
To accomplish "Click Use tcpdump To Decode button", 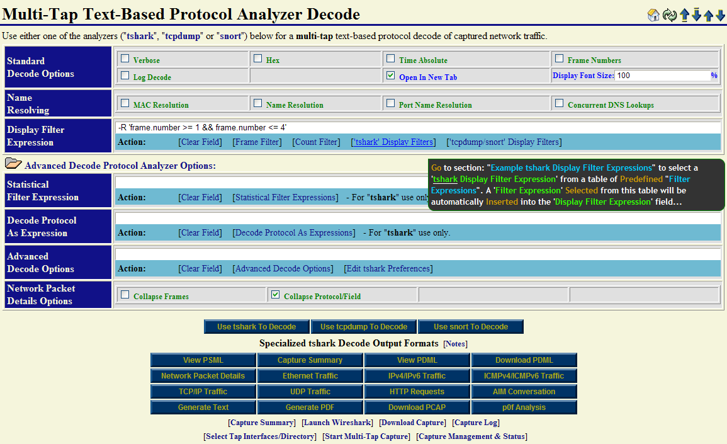I will (364, 327).
